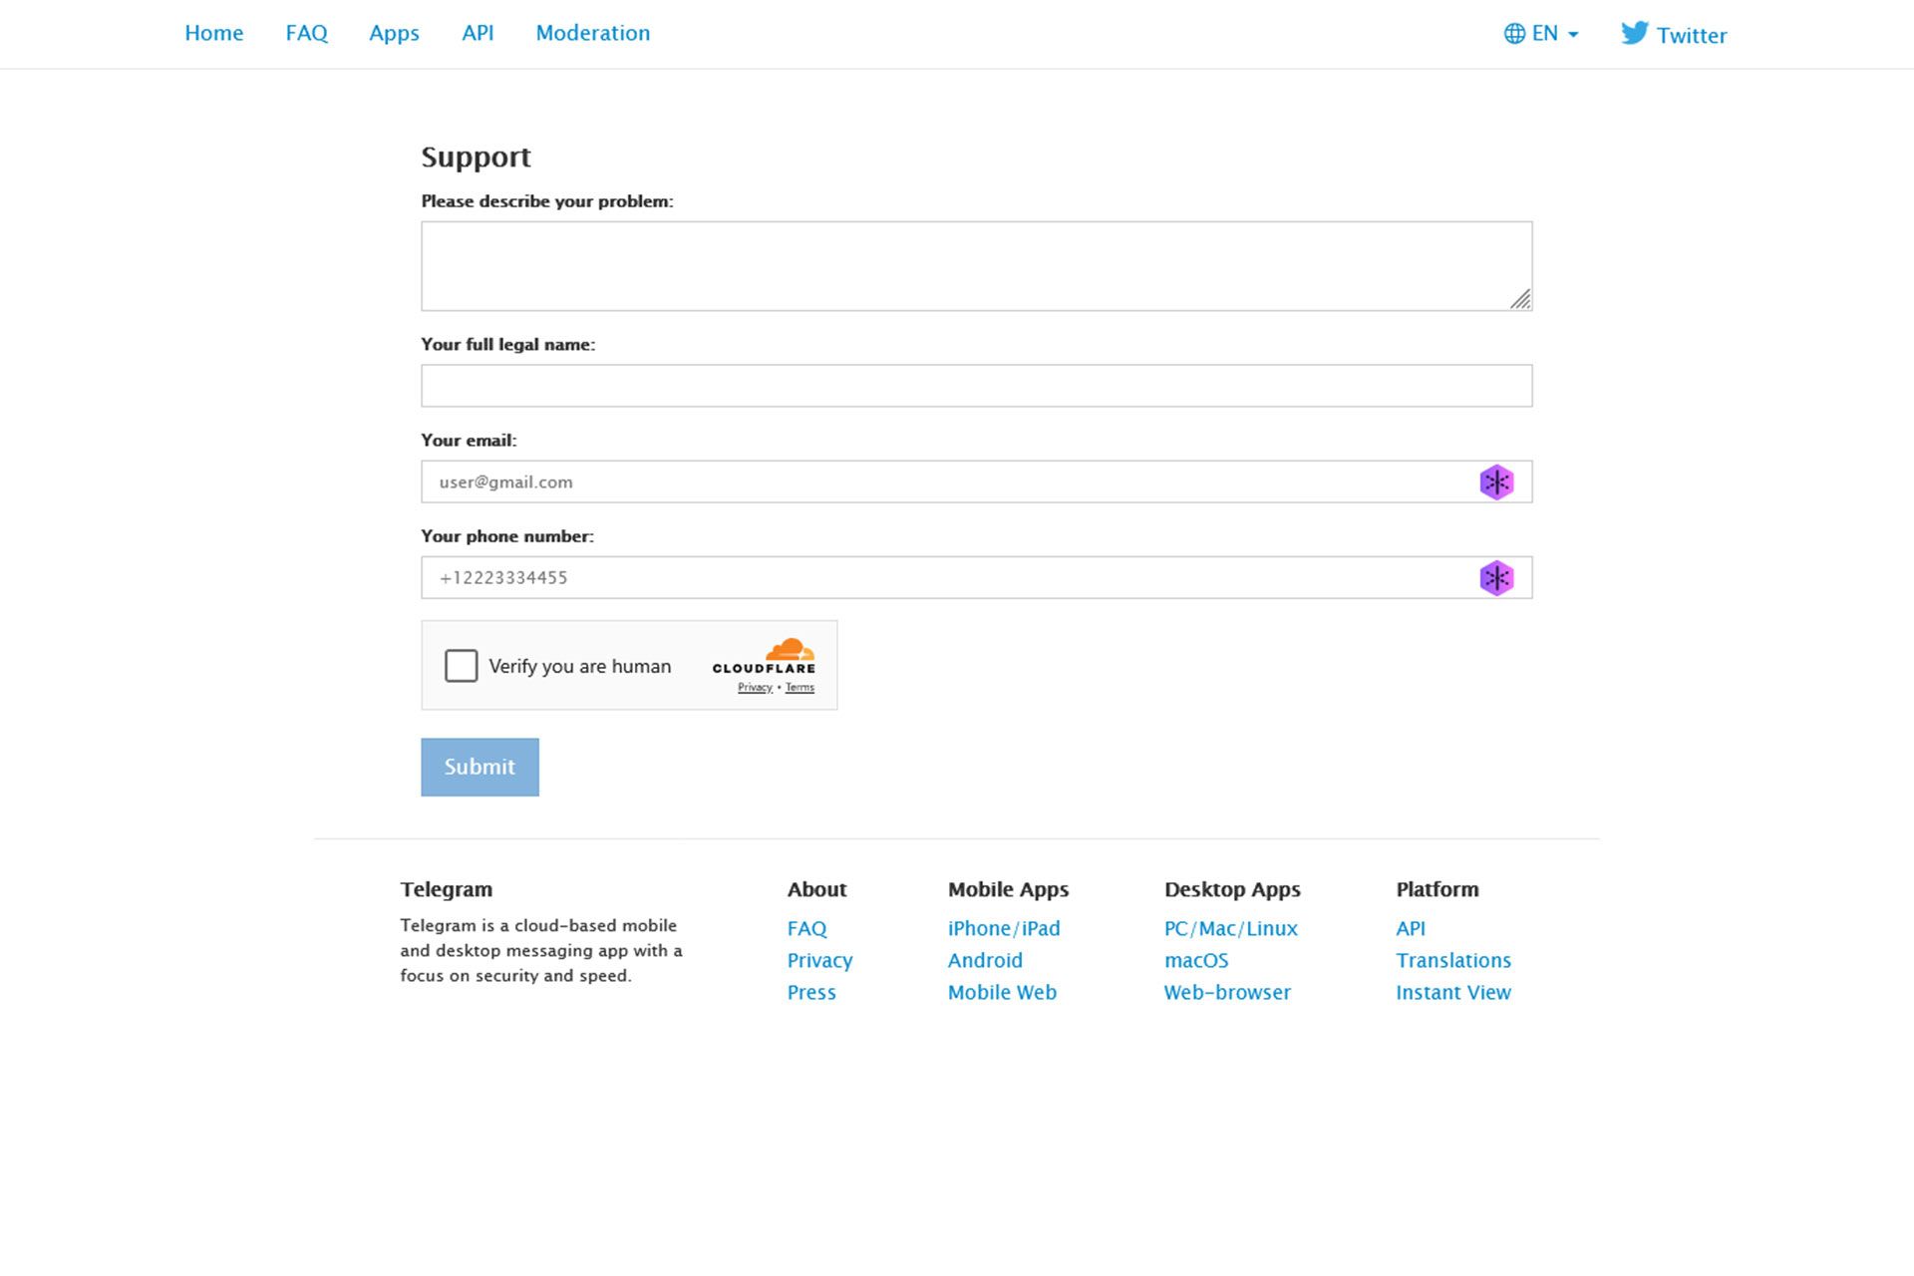
Task: Click the Twitter bird icon
Action: [1634, 33]
